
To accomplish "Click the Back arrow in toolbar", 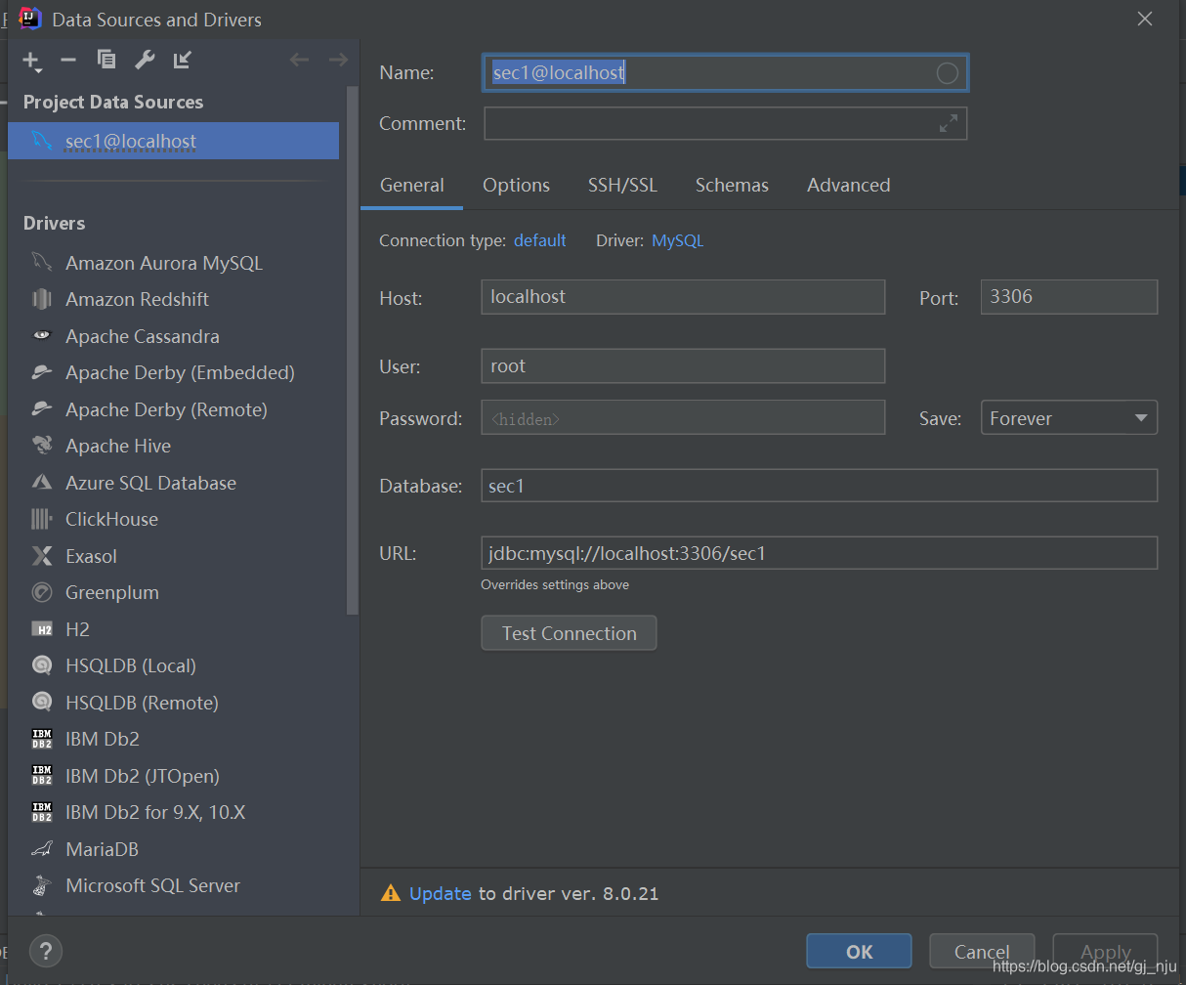I will point(300,60).
